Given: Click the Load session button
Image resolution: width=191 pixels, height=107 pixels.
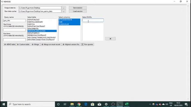Looking at the screenshot, I should tap(78, 11).
